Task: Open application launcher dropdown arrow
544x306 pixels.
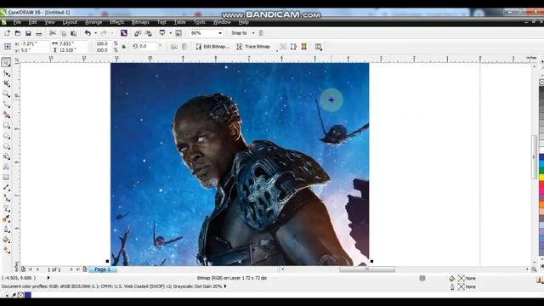Action: (170, 33)
